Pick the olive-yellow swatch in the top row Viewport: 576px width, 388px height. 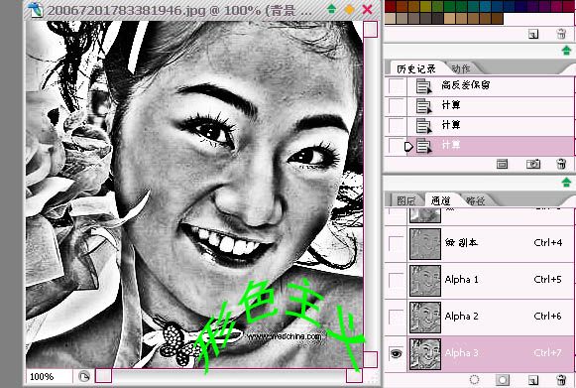426,6
